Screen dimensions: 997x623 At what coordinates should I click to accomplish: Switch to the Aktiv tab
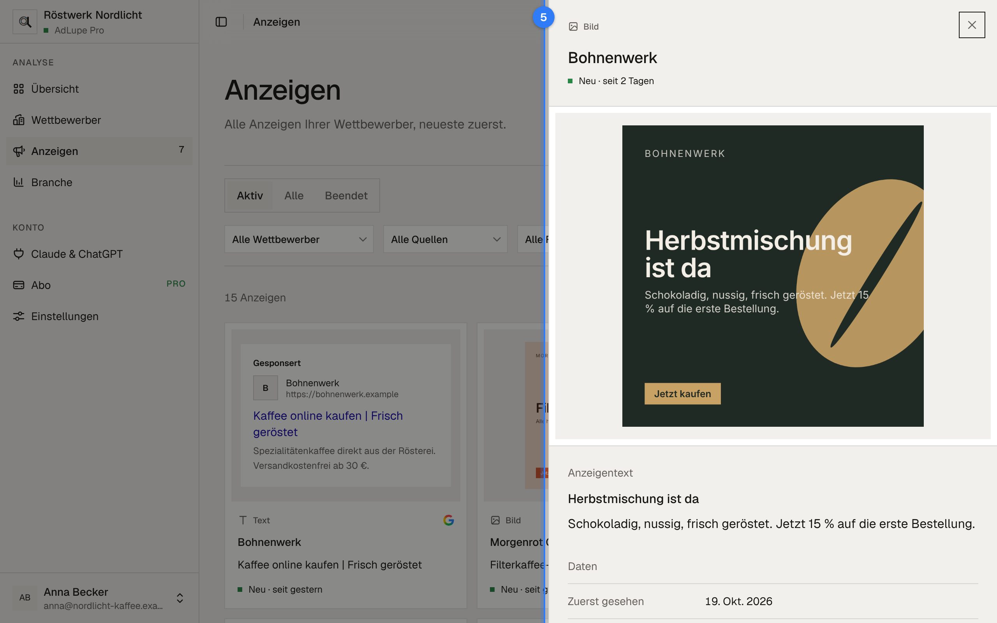250,196
